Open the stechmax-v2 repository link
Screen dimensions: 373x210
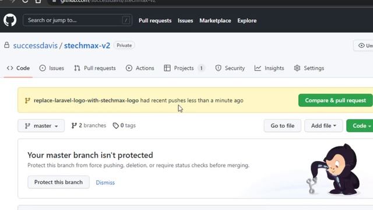87,45
